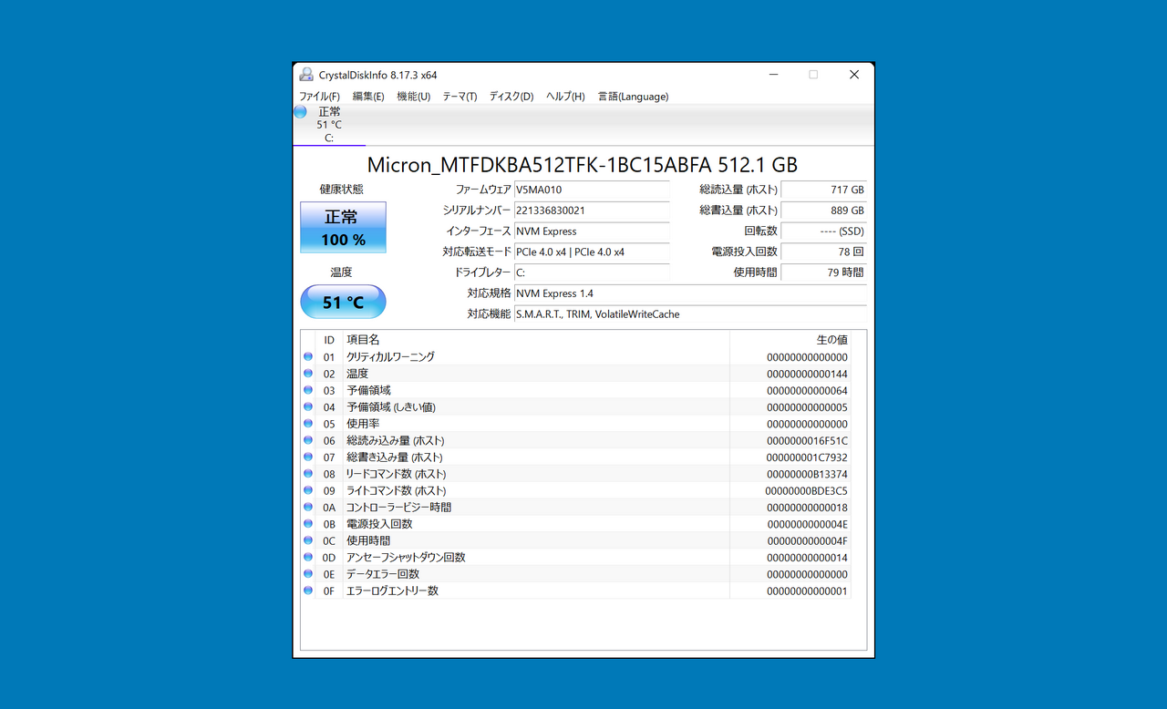This screenshot has width=1167, height=709.
Task: Click the 総書込量 value 889 GB
Action: [824, 211]
